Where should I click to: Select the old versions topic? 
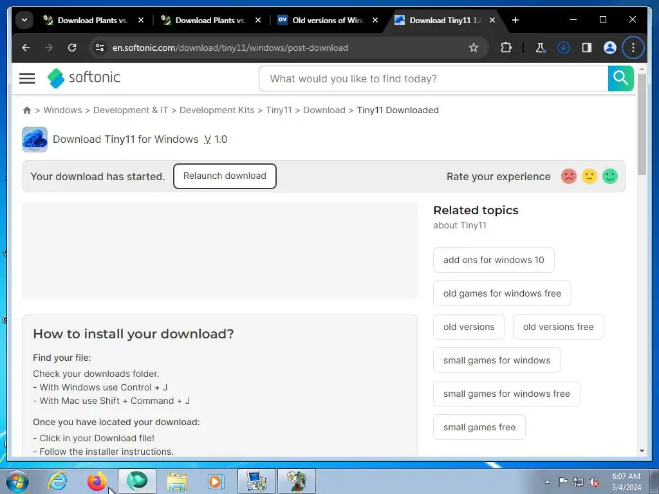[x=469, y=327]
